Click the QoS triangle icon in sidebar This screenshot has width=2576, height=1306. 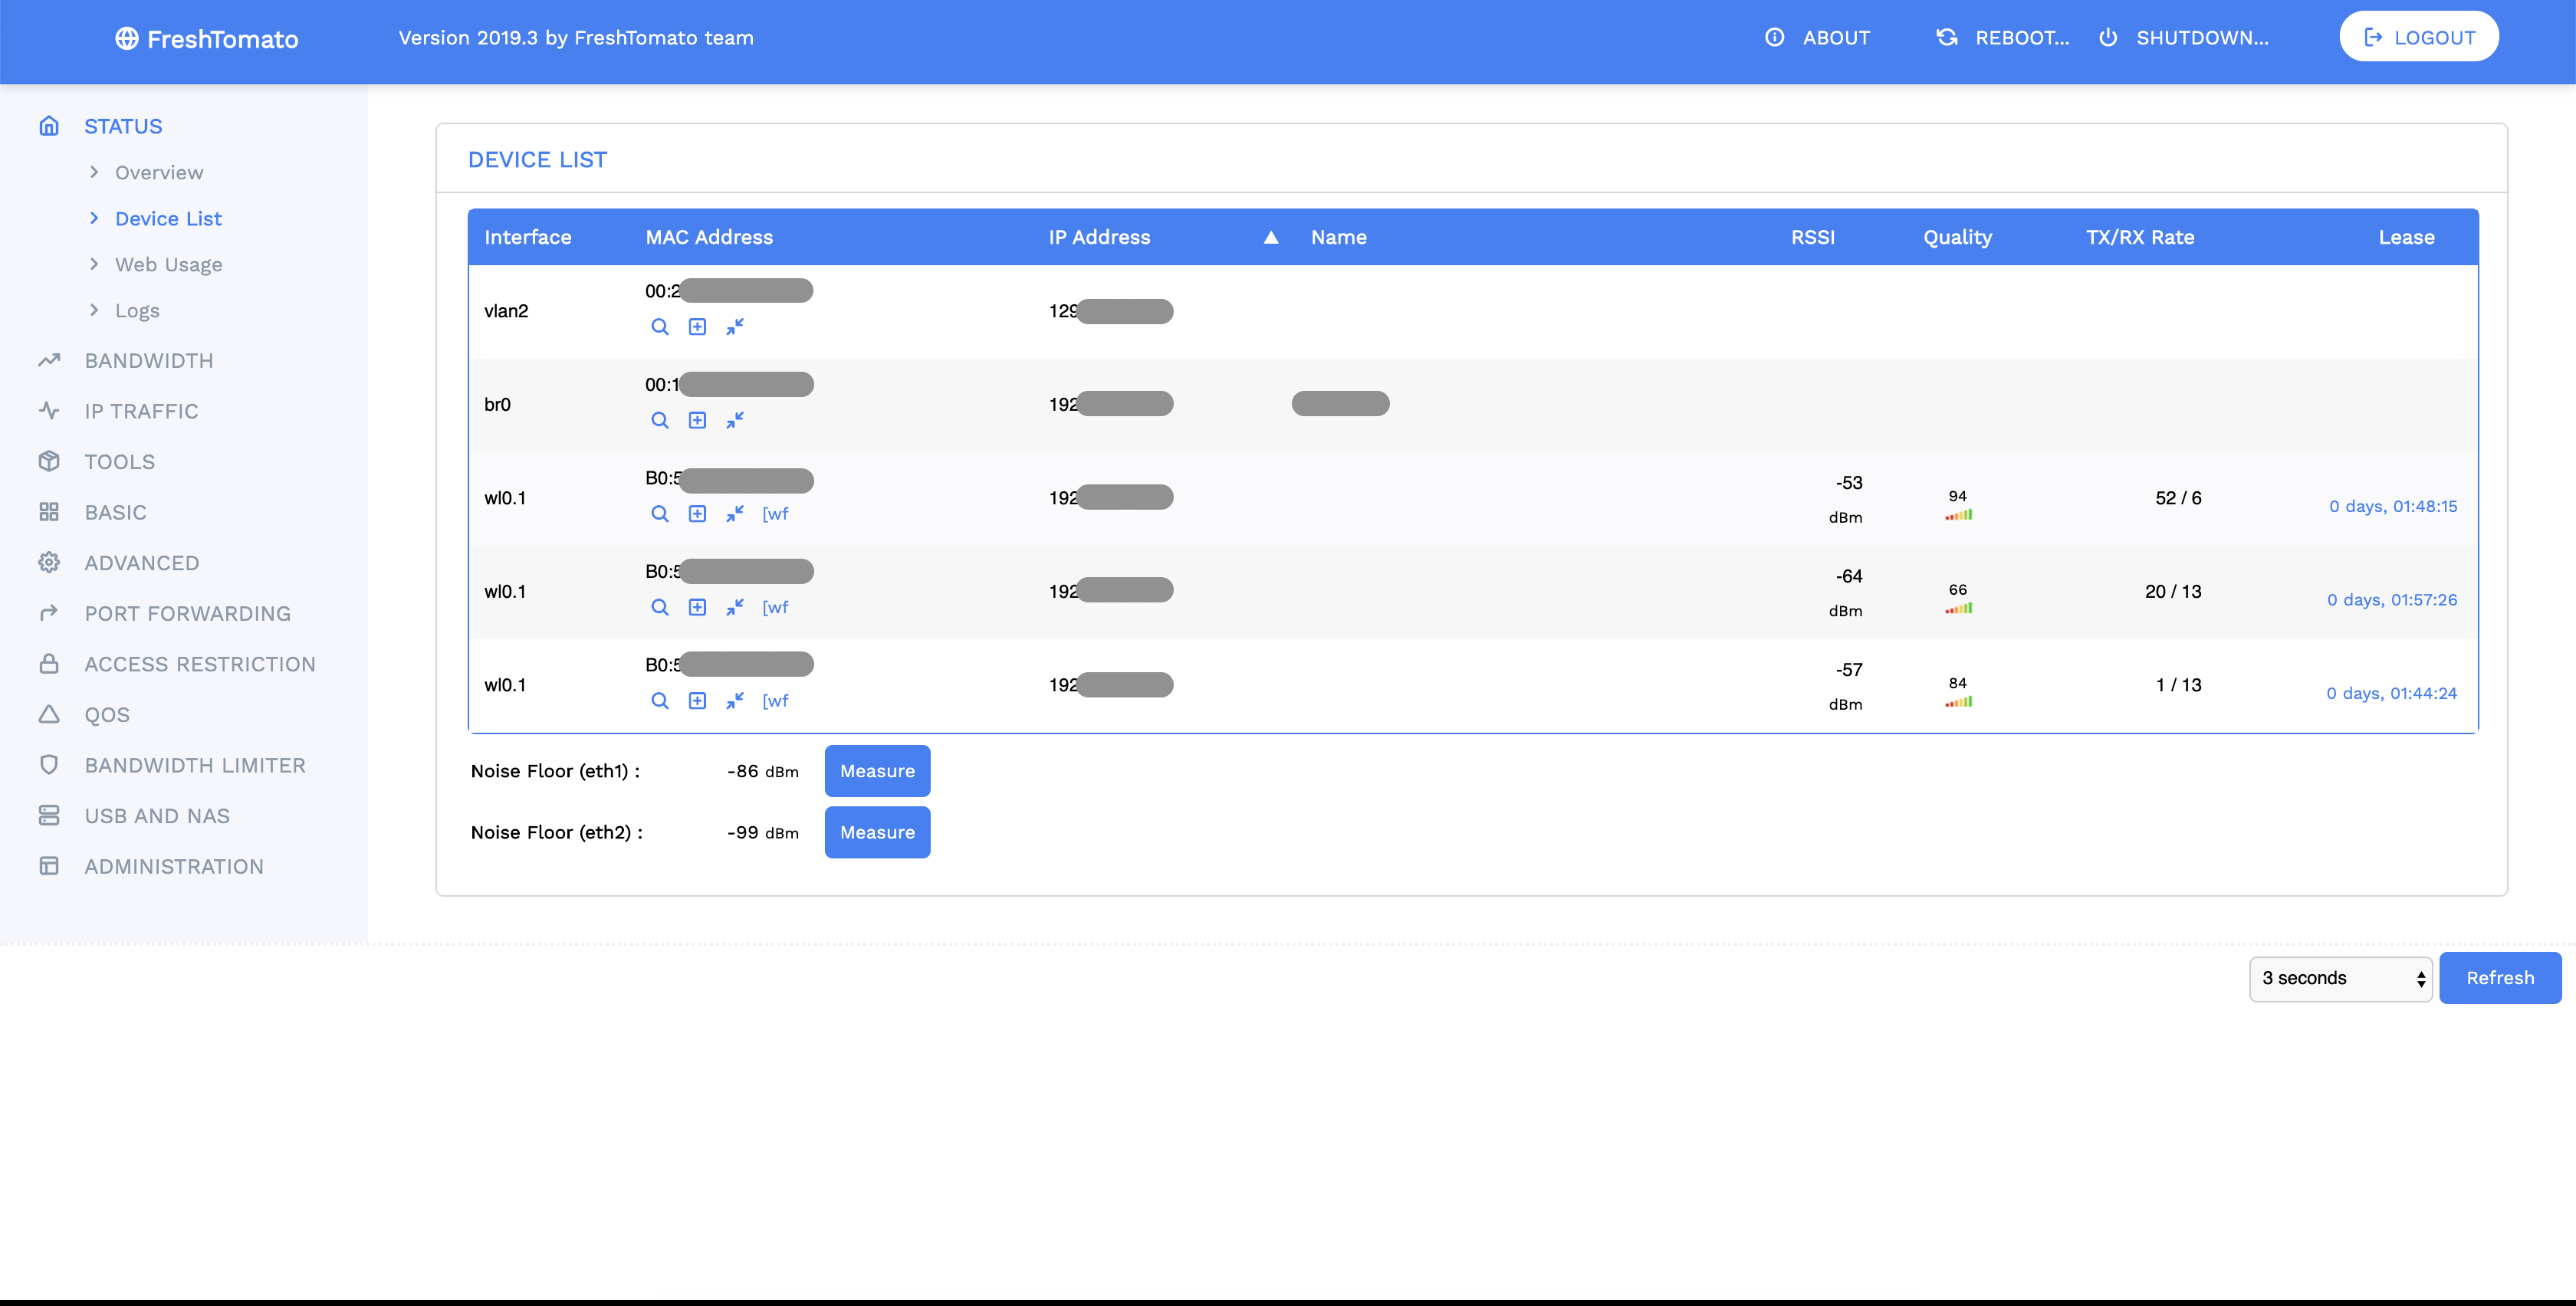(x=49, y=714)
